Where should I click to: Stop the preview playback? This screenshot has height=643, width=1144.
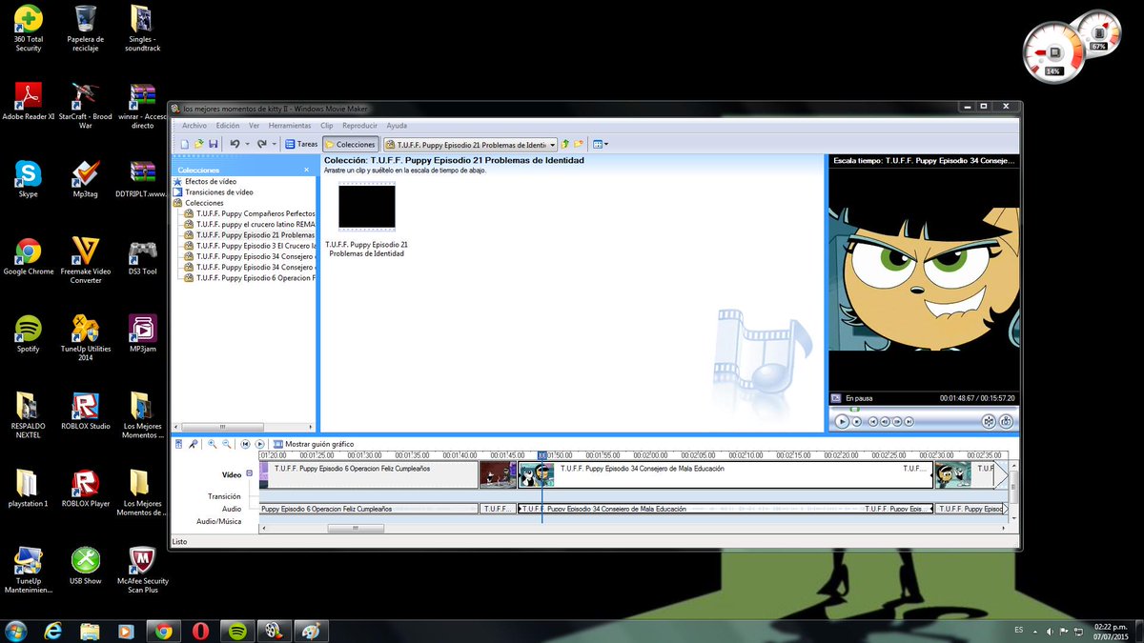(x=857, y=421)
